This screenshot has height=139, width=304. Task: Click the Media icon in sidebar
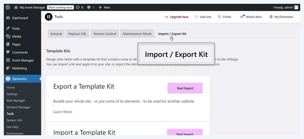click(8, 36)
